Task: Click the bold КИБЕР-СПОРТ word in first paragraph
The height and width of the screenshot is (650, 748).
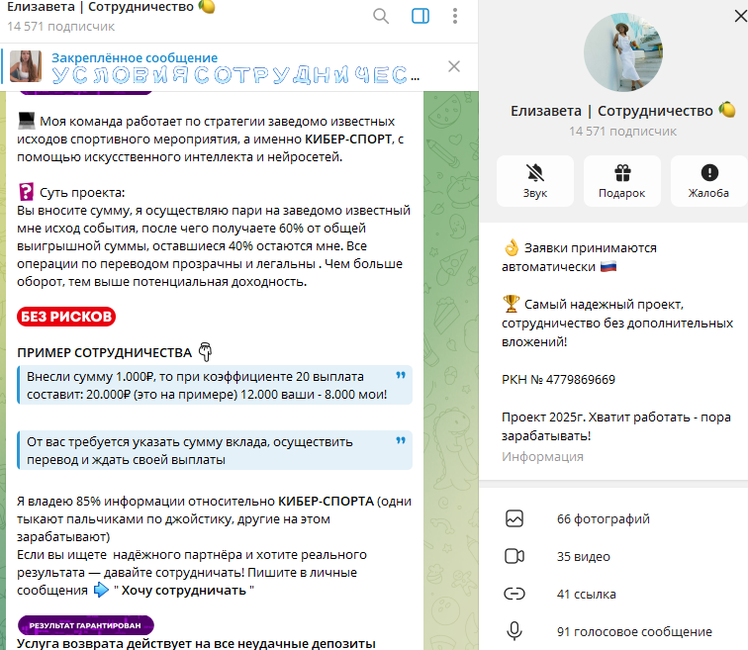Action: pyautogui.click(x=348, y=139)
